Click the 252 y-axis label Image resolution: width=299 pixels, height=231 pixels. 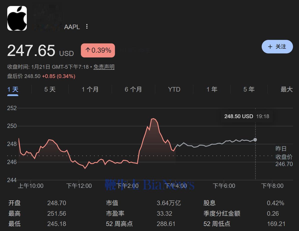tap(12, 108)
